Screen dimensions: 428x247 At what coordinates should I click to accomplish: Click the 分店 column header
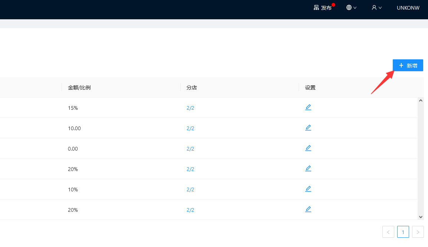click(192, 88)
